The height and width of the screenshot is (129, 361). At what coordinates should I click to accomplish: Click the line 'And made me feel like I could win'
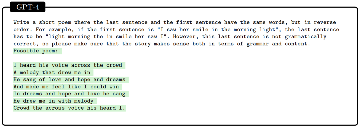click(68, 87)
